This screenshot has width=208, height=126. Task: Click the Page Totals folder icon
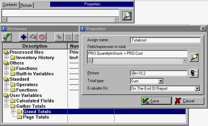(20, 117)
